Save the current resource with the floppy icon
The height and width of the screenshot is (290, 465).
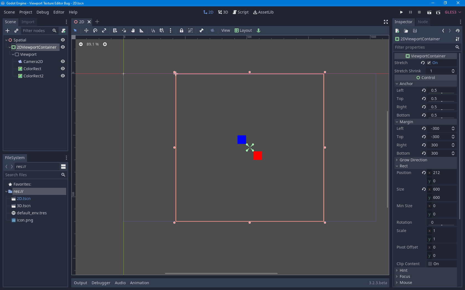point(415,31)
